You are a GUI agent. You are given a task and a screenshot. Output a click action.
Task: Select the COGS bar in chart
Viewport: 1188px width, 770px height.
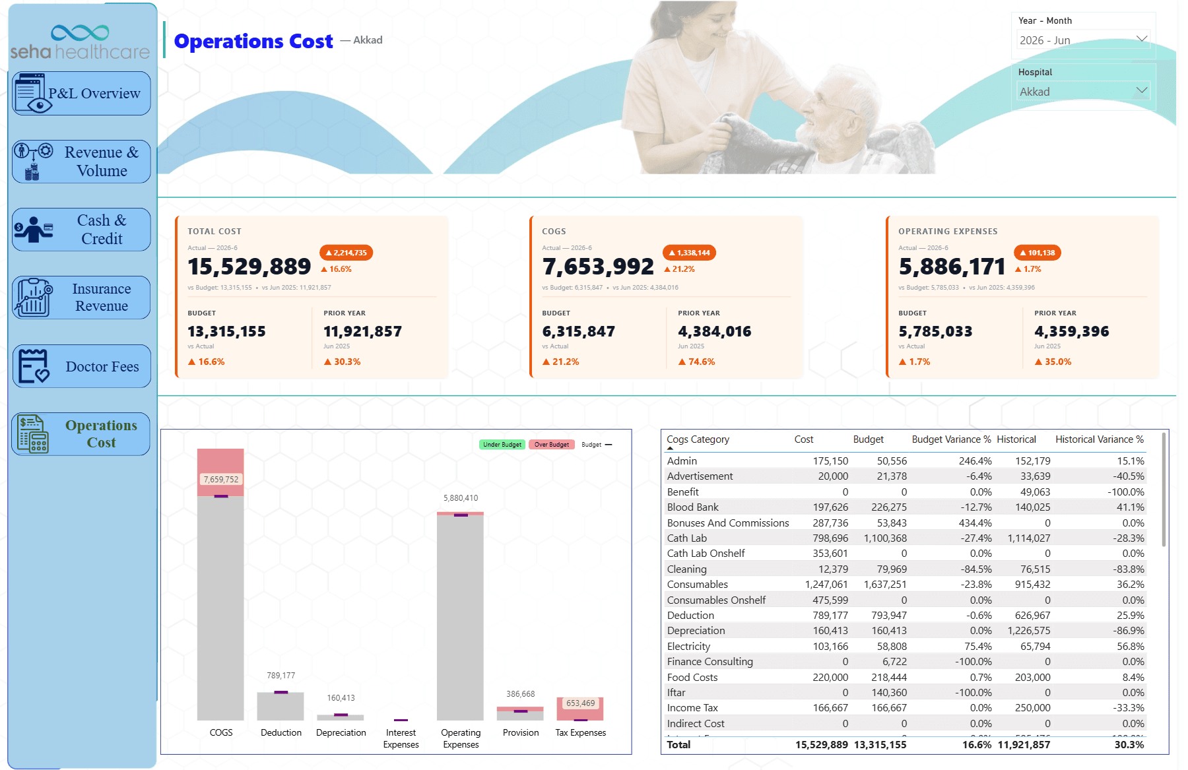point(220,585)
